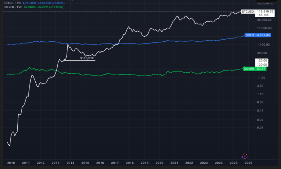Click 2022 on the time axis
281x169 pixels.
pos(188,163)
